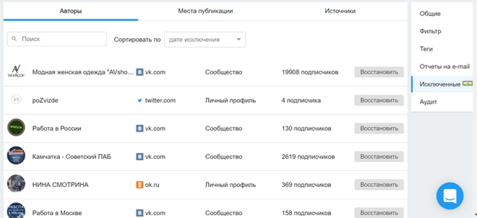This screenshot has height=218, width=477.
Task: Click Личный профиль in the poZvizde row
Action: click(230, 101)
